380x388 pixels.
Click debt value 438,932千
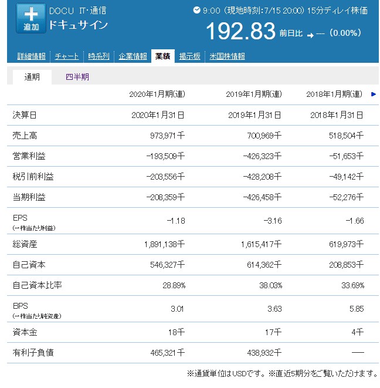[264, 353]
